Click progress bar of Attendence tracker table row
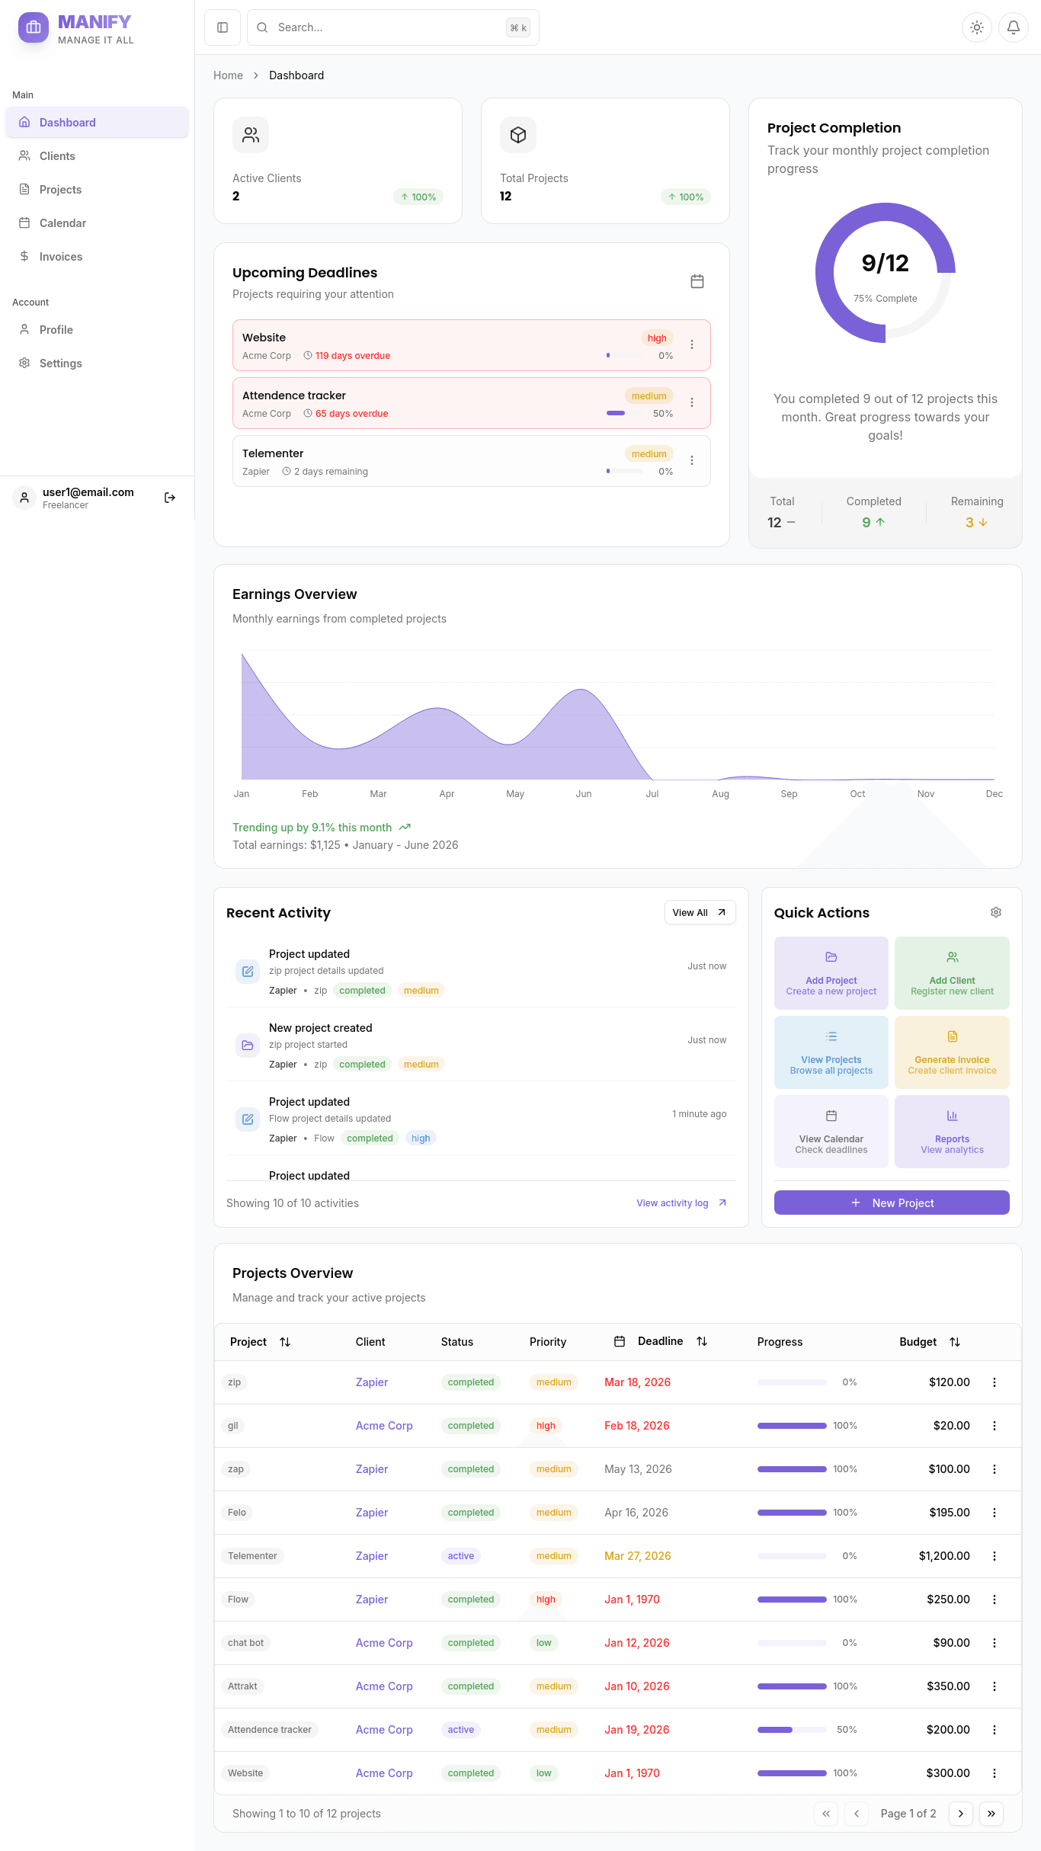1041x1851 pixels. [792, 1730]
